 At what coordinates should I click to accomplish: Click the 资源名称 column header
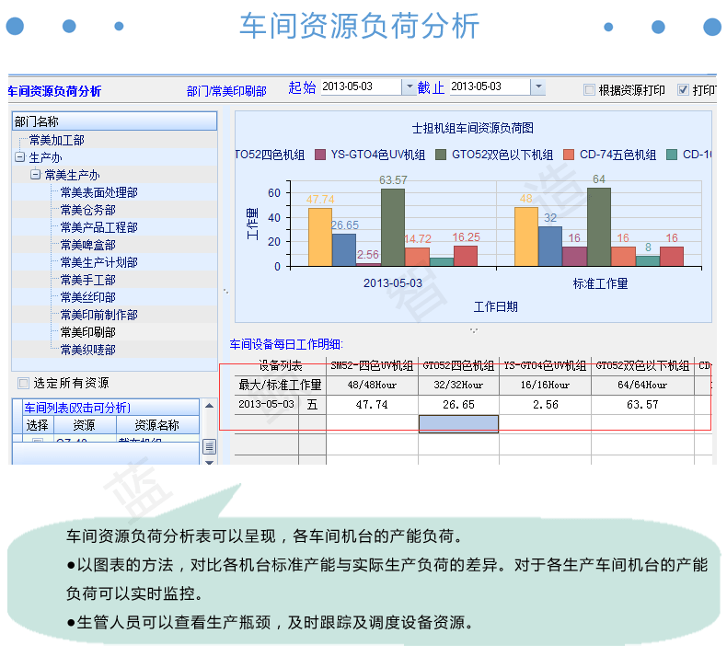click(157, 424)
